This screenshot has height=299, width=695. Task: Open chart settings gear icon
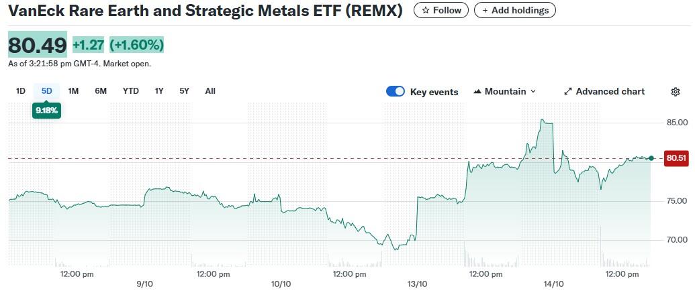click(x=676, y=92)
